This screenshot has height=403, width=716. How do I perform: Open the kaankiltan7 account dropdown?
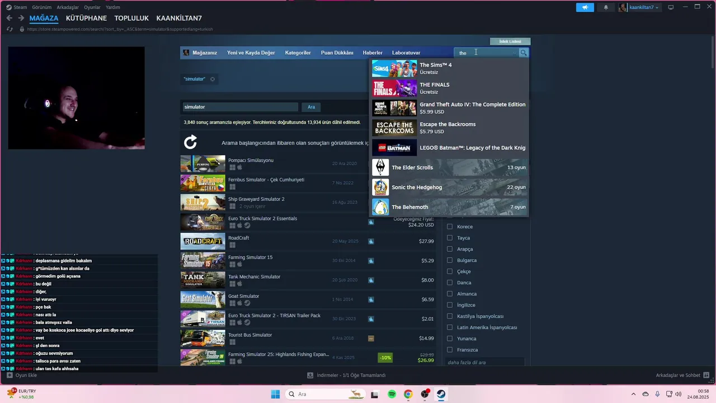tap(639, 7)
